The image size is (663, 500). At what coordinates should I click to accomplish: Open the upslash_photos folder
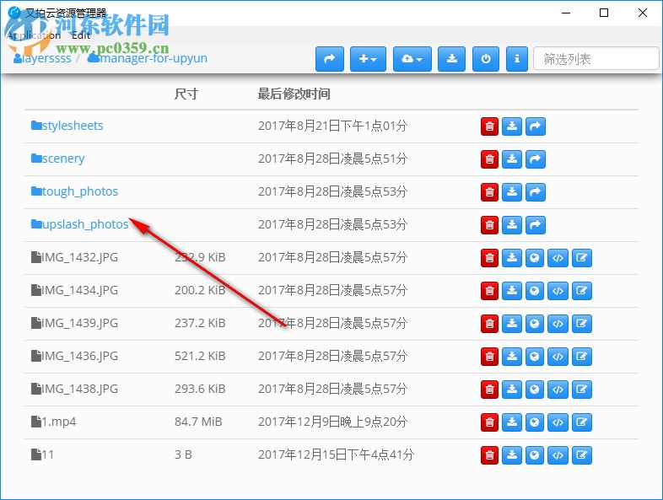coord(79,224)
